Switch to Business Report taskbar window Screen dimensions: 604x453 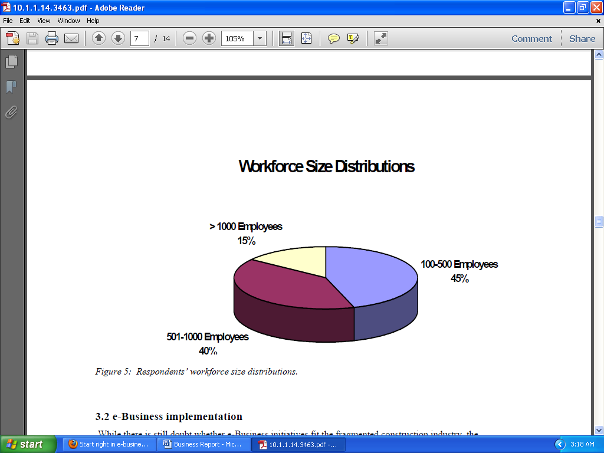point(203,444)
